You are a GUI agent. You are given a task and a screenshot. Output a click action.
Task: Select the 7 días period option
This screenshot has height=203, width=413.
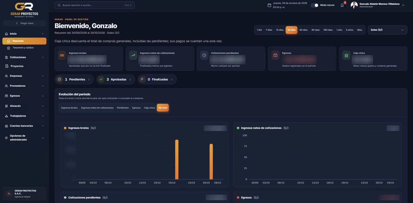[x=269, y=30]
